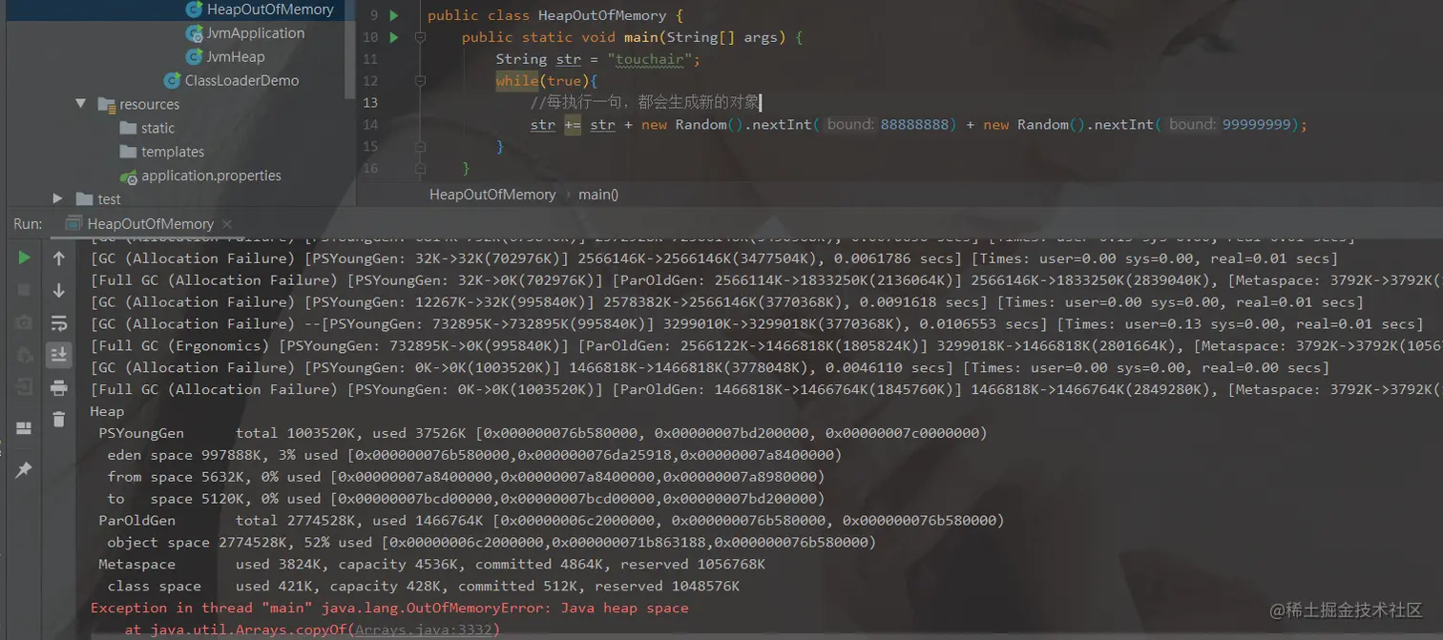Click bound value 99999999 in code
Screen dimensions: 1443x640
coord(1255,125)
